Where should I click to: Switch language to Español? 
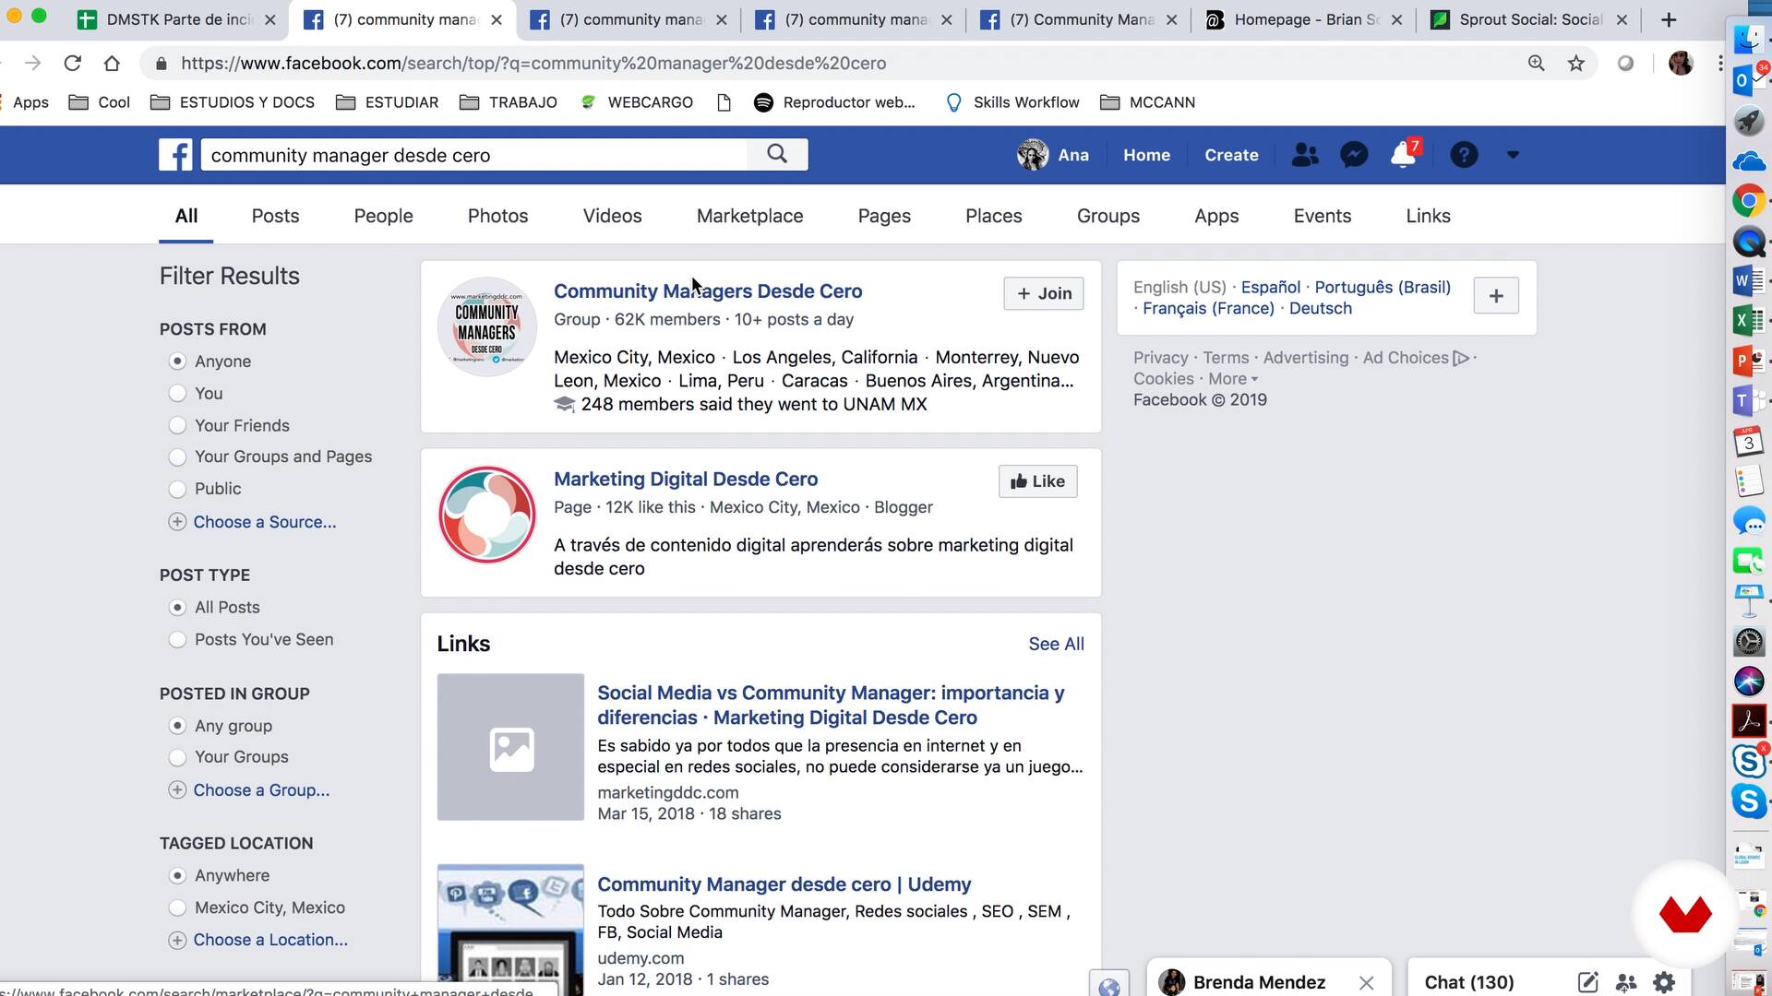pos(1270,287)
